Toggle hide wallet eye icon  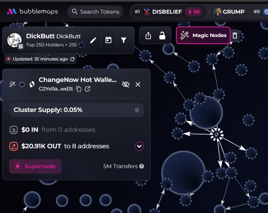(x=126, y=84)
